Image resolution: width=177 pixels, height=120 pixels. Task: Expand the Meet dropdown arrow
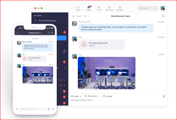tap(81, 96)
